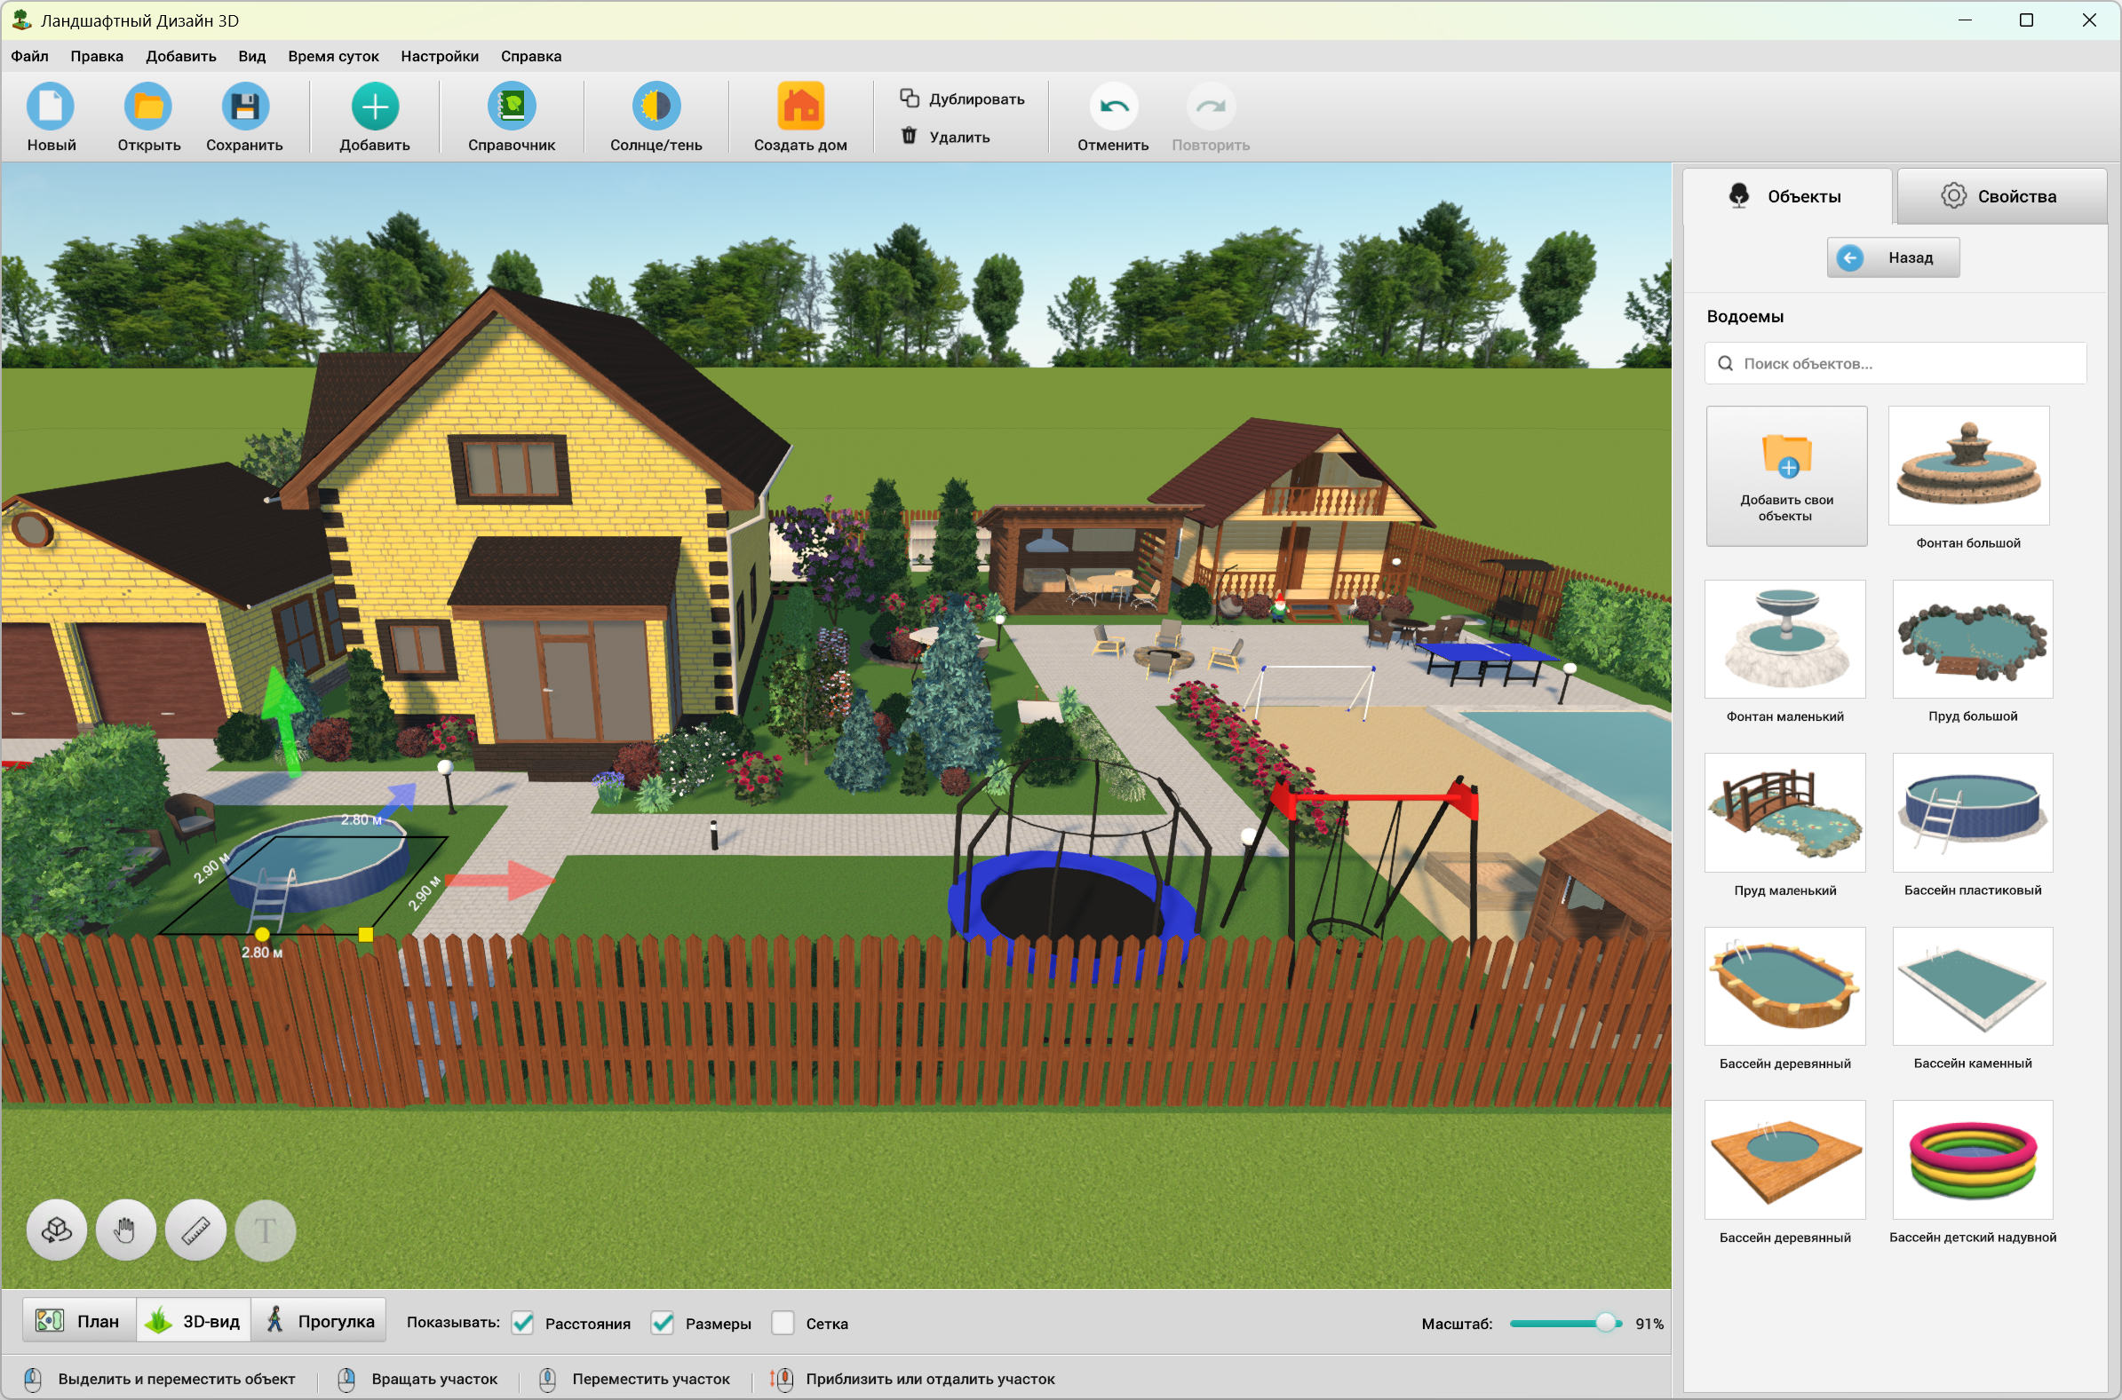Click the Отменить undo arrow
Image resolution: width=2122 pixels, height=1400 pixels.
[1113, 107]
